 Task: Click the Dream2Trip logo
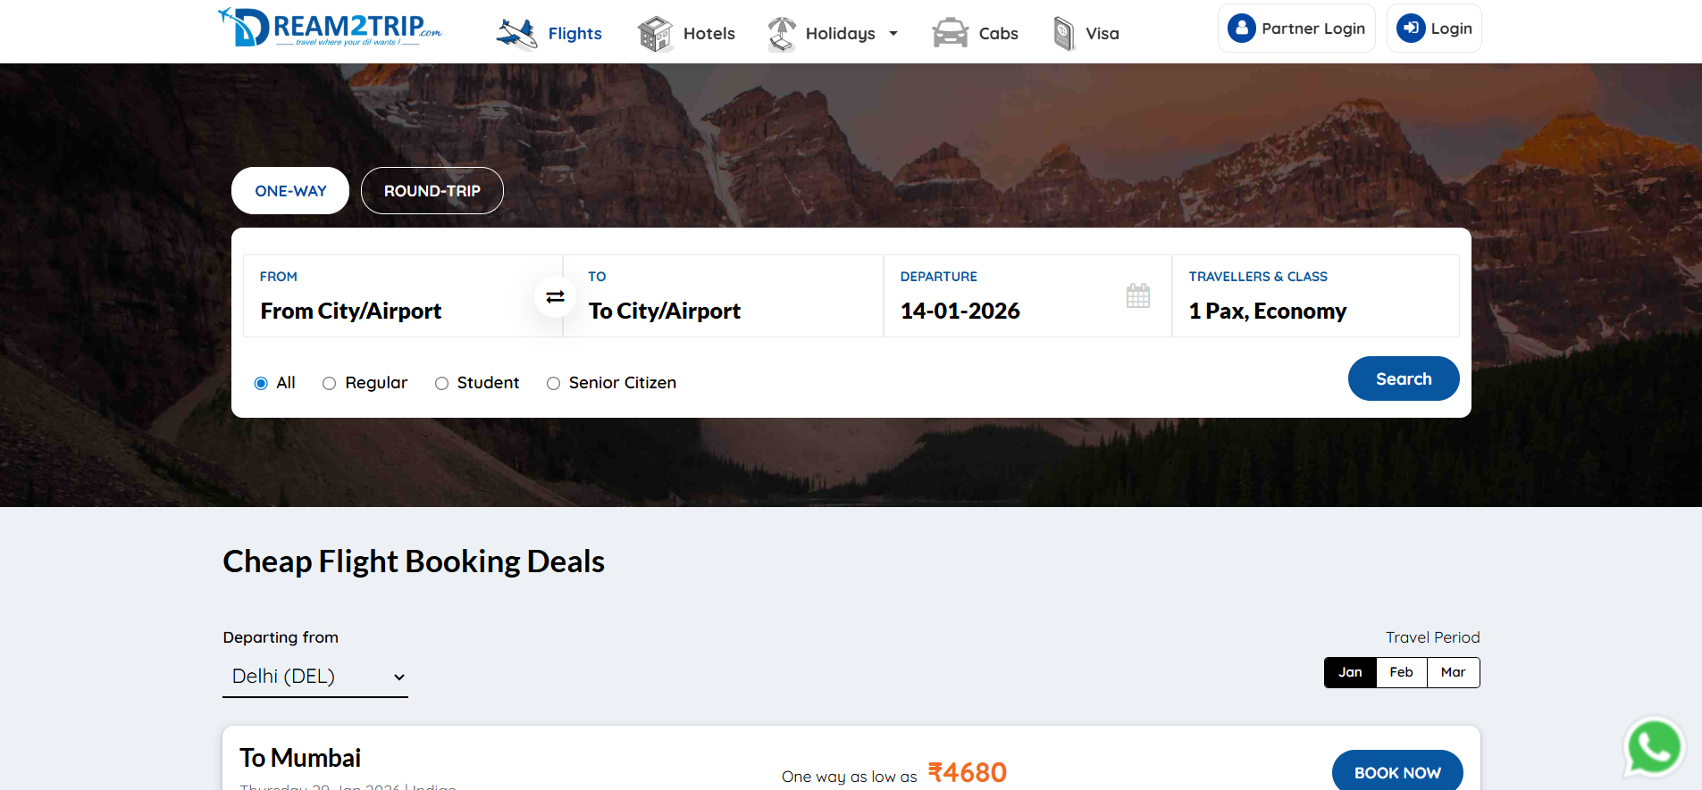point(330,28)
